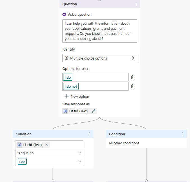Delete the 'I do not' option with trash icon
Viewport: 190px width, 182px height.
click(133, 86)
